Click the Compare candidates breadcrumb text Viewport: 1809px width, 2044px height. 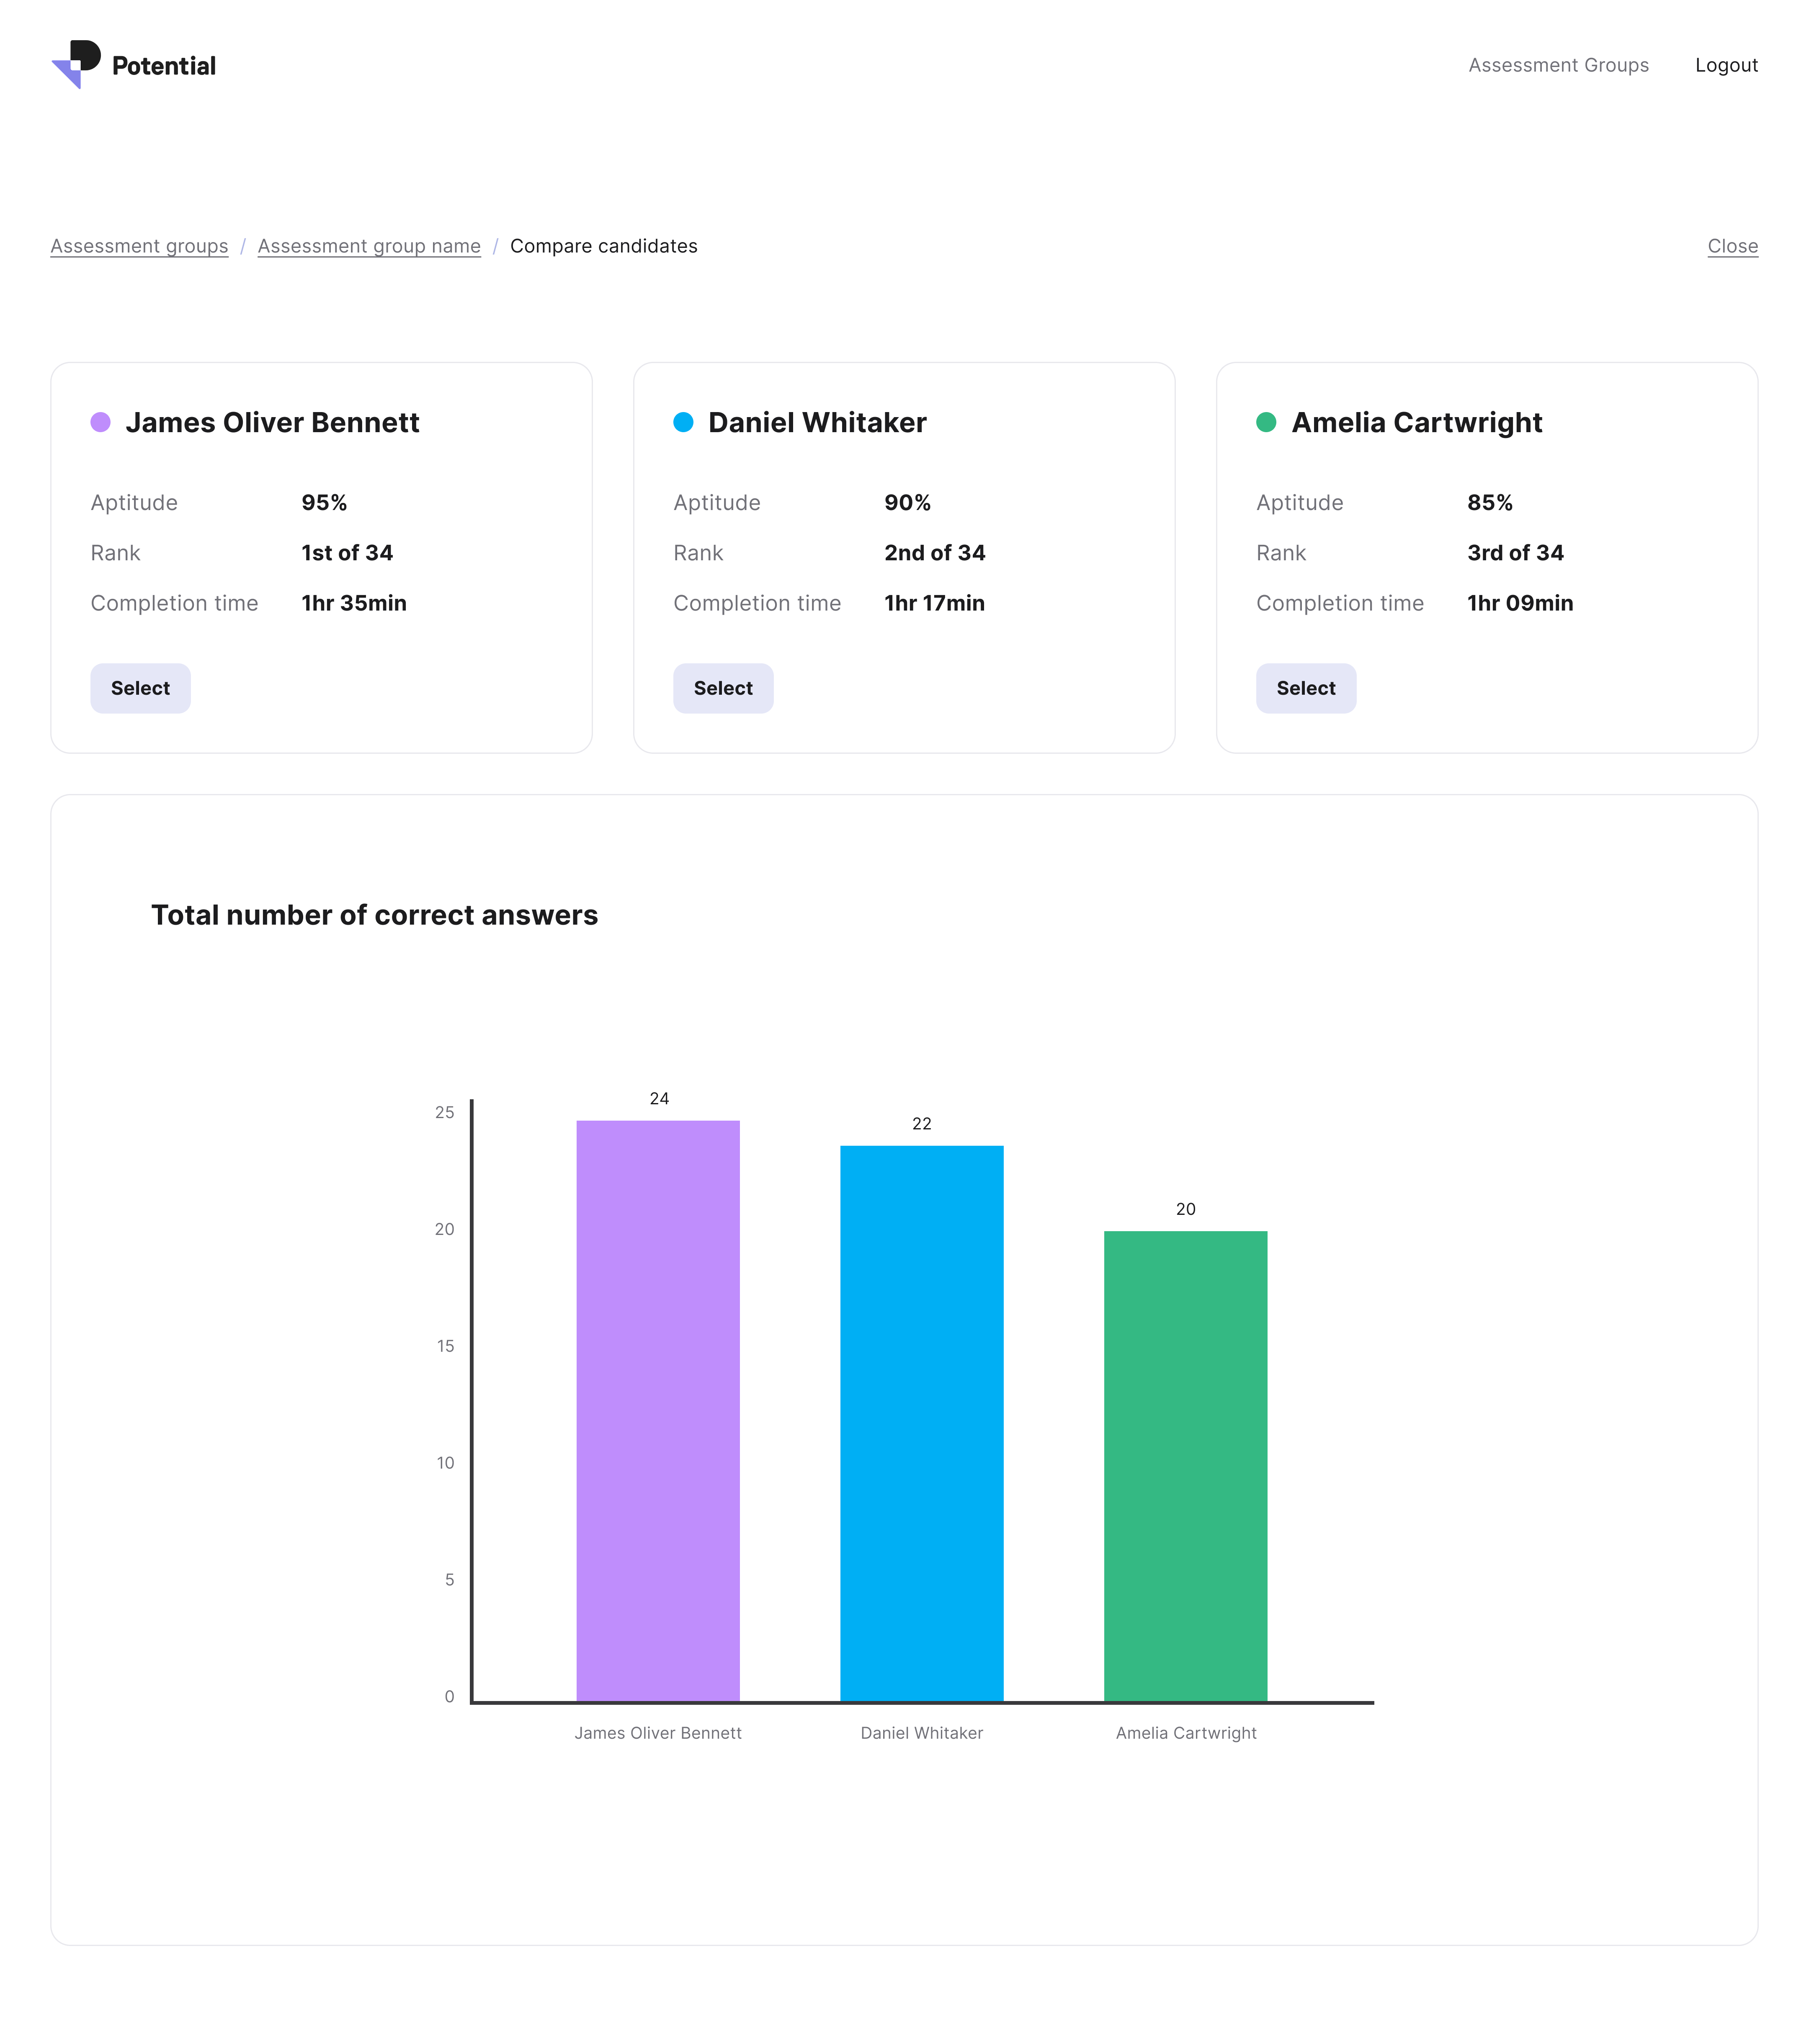tap(603, 246)
